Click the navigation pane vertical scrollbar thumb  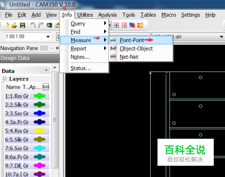(55, 120)
